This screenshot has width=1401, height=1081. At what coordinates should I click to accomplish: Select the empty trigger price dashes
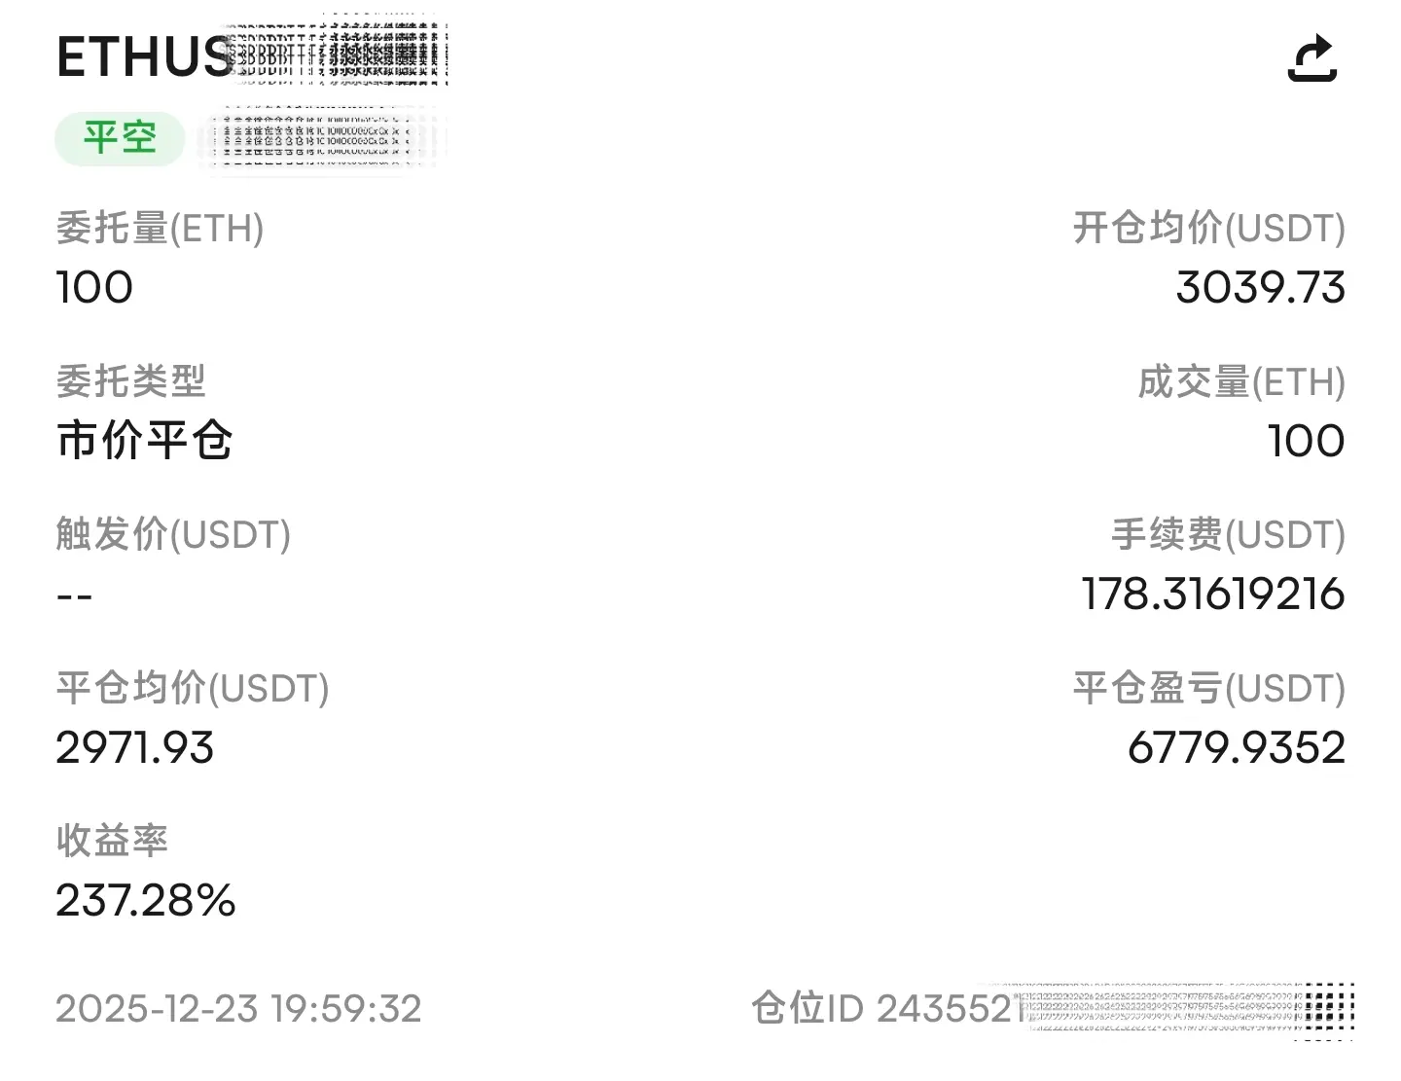click(74, 595)
